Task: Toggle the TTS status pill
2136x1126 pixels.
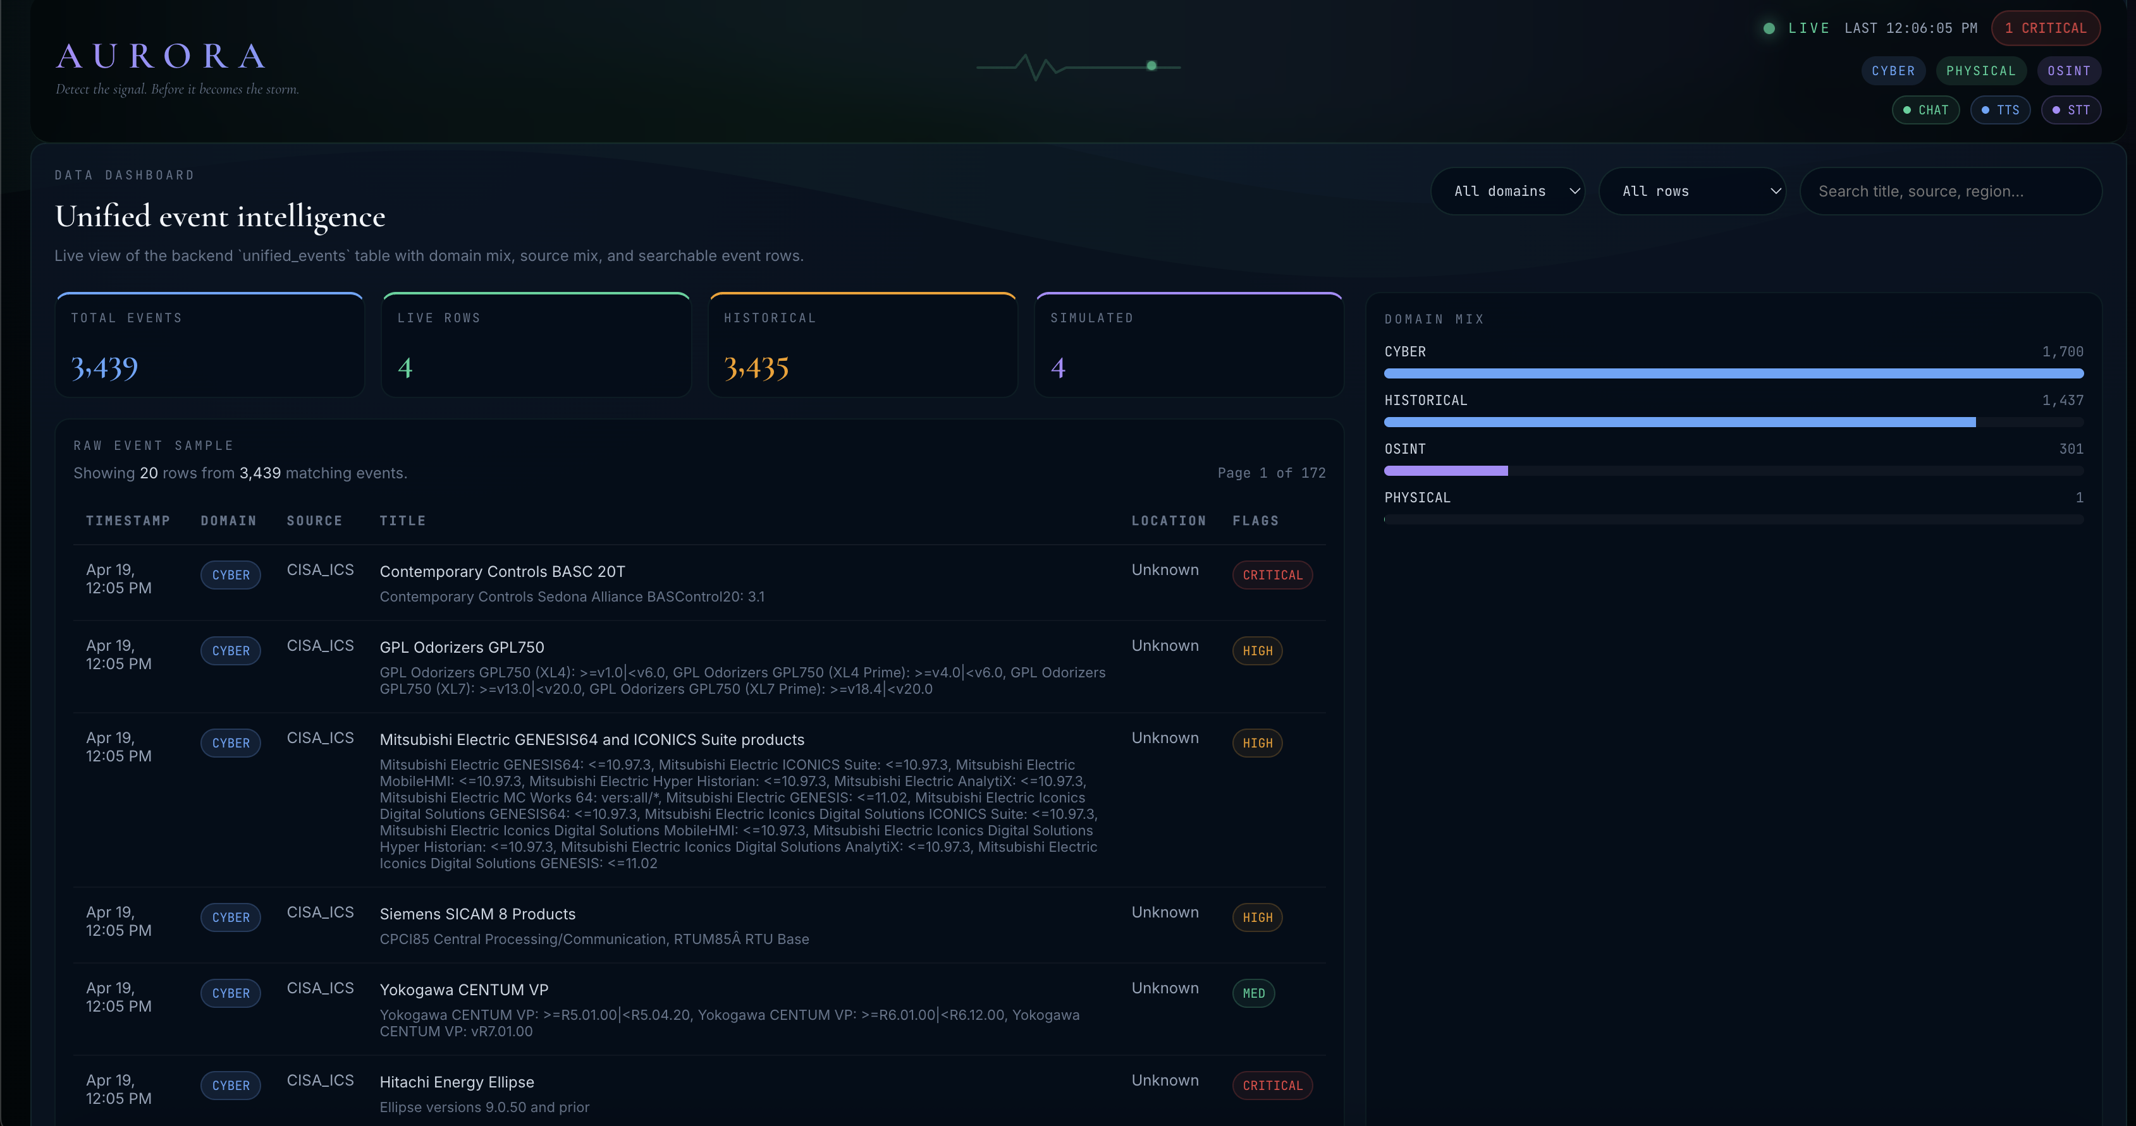Action: pyautogui.click(x=2000, y=110)
